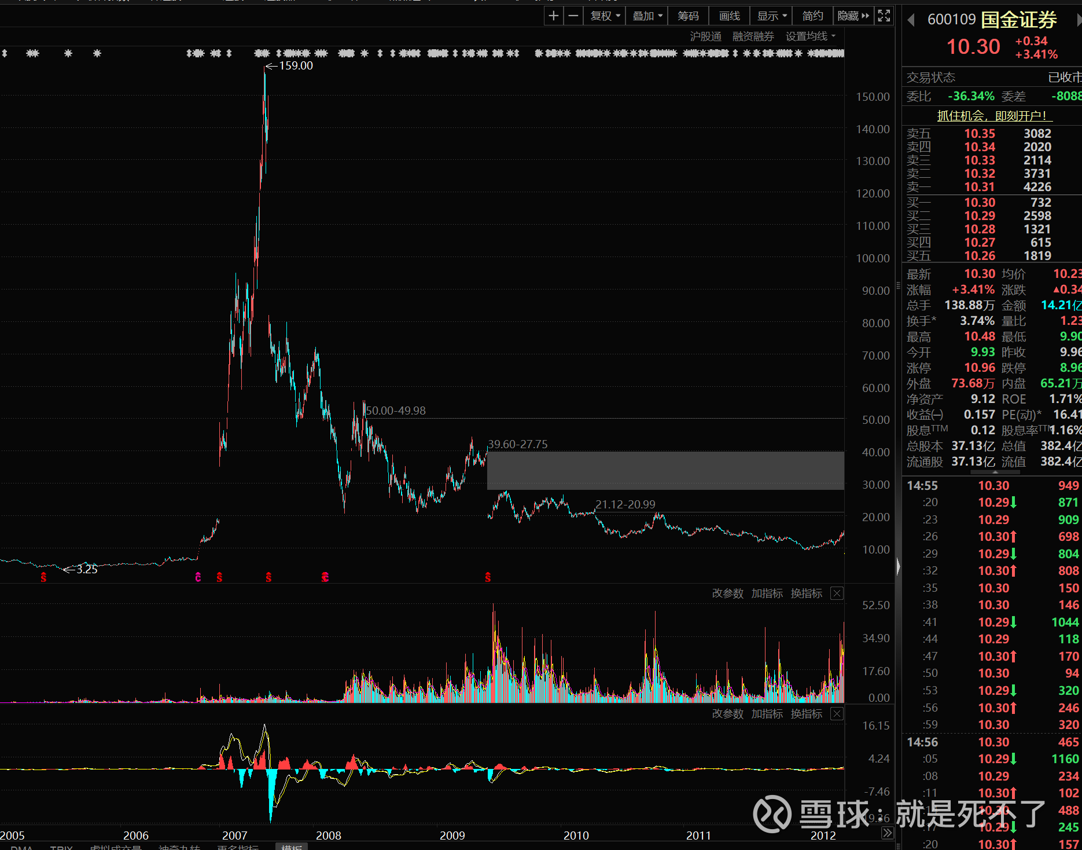Screen dimensions: 1082x850
Task: Click the 3.25 low price label
Action: click(x=87, y=569)
